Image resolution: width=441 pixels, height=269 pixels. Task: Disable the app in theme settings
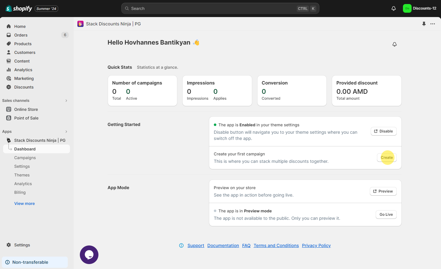(x=383, y=131)
